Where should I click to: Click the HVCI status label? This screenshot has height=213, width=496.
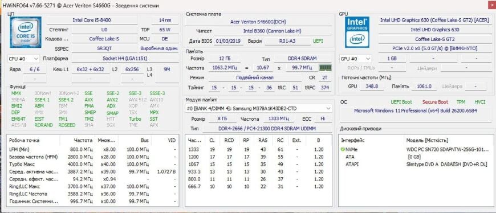pyautogui.click(x=480, y=102)
